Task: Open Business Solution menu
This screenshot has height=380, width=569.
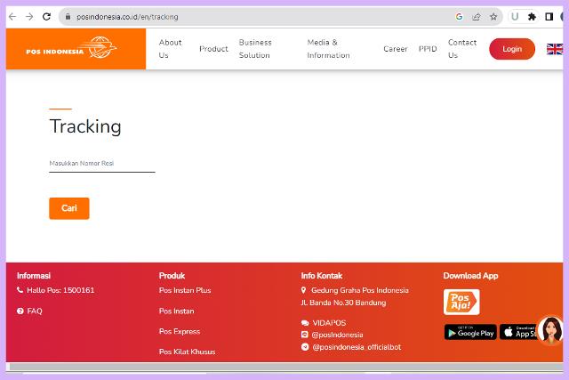Action: point(255,49)
